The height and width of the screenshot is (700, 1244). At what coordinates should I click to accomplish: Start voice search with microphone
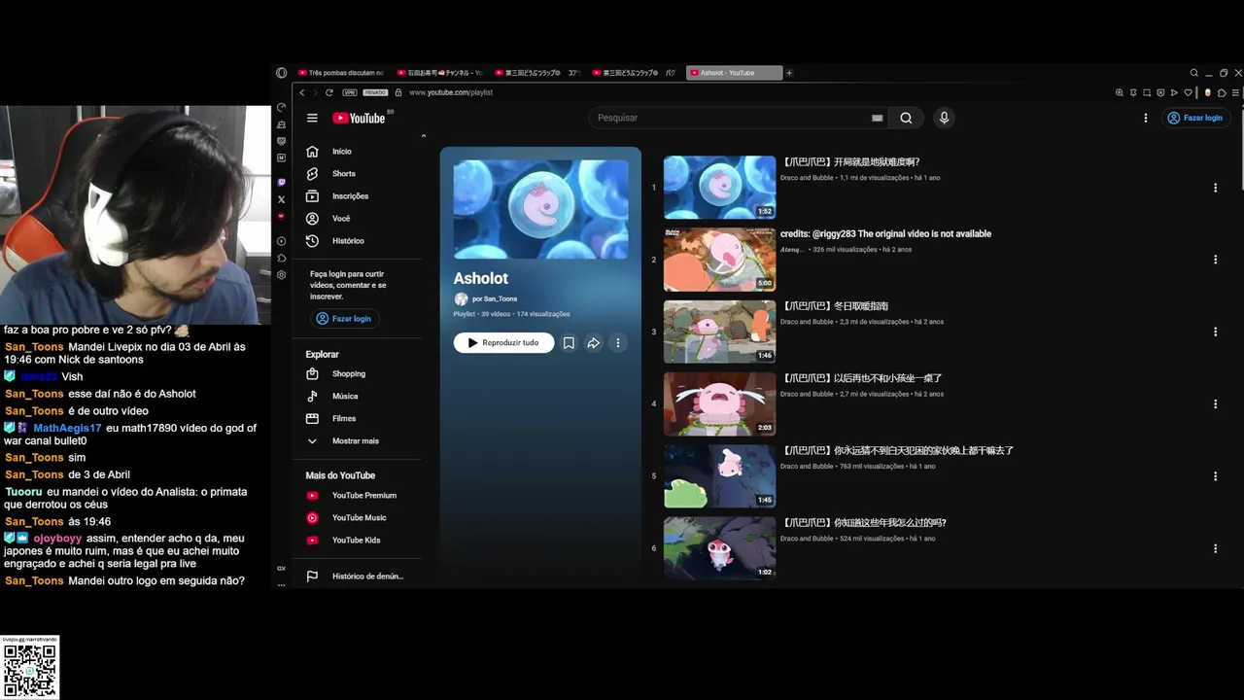pyautogui.click(x=943, y=118)
